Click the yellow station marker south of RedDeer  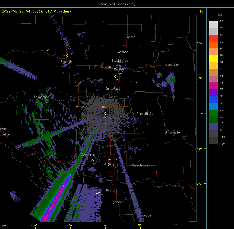116,76
